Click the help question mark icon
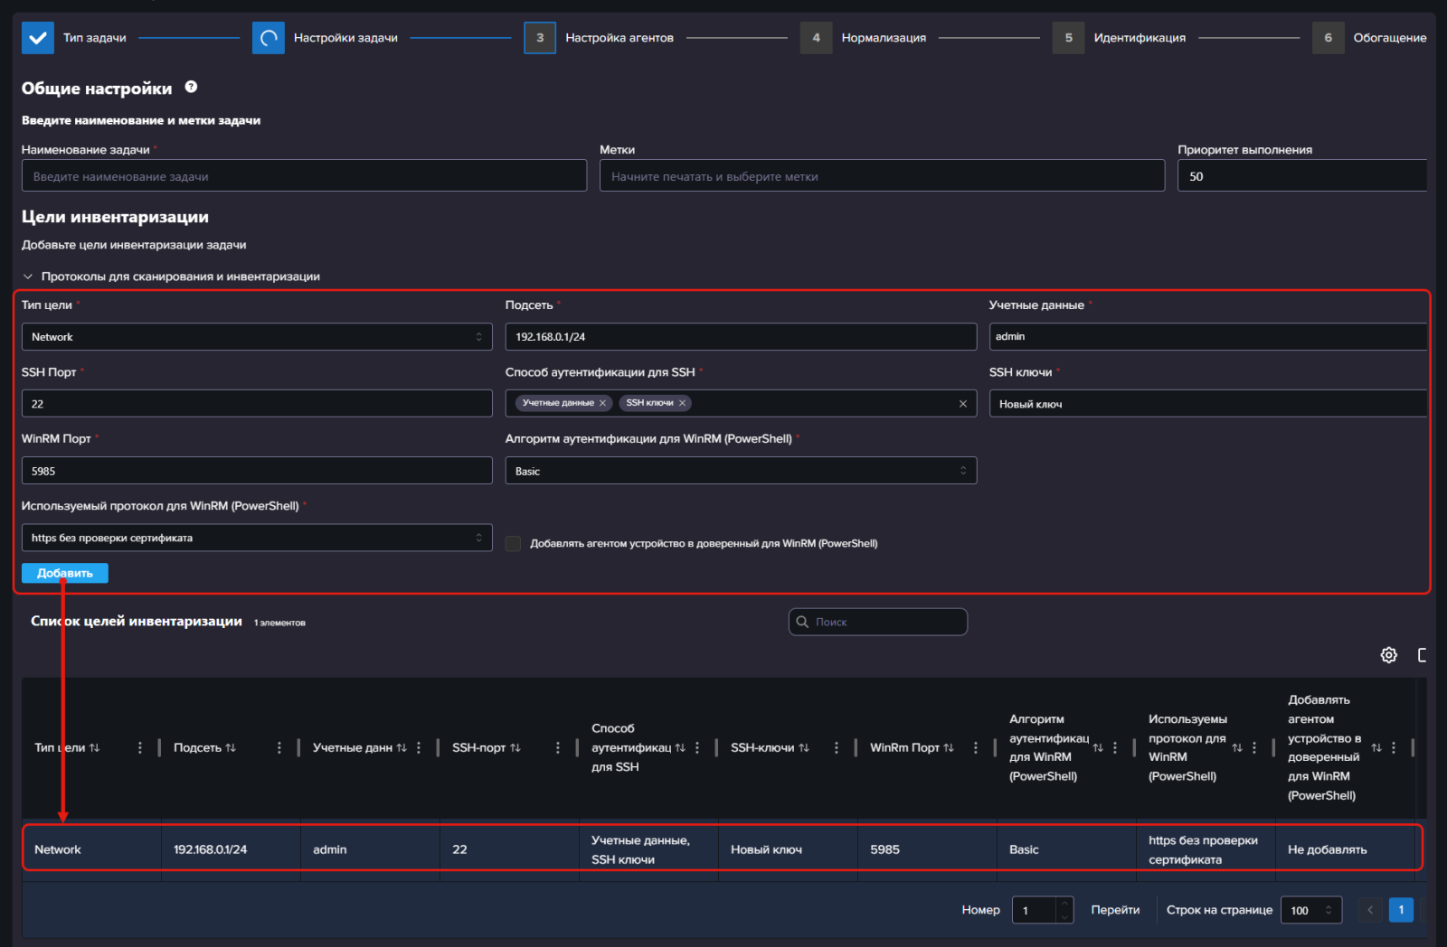This screenshot has width=1447, height=947. pyautogui.click(x=191, y=87)
